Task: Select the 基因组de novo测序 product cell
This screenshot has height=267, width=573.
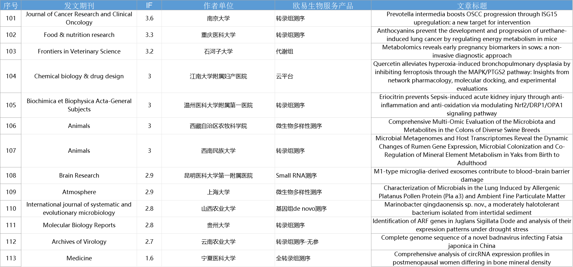Action: click(x=323, y=209)
